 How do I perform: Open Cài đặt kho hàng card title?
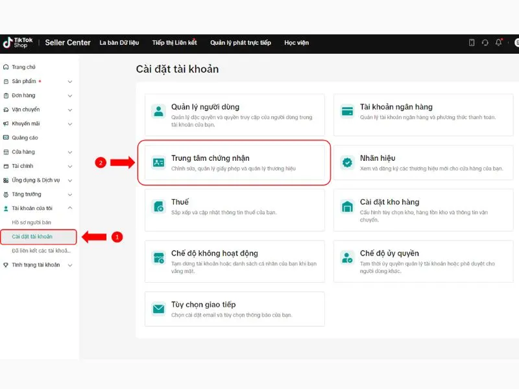pyautogui.click(x=390, y=202)
